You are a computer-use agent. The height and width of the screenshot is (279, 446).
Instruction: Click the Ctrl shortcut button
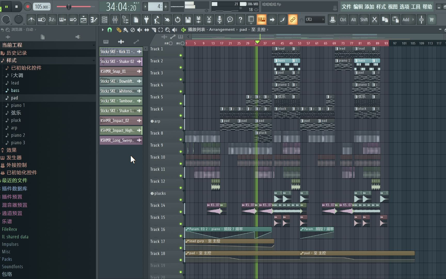pos(343,20)
